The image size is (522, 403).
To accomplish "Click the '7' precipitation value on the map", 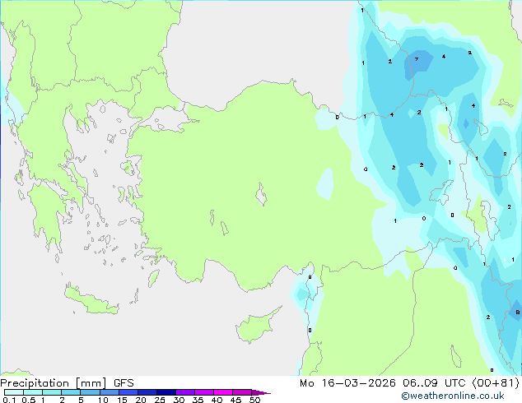I will [416, 59].
